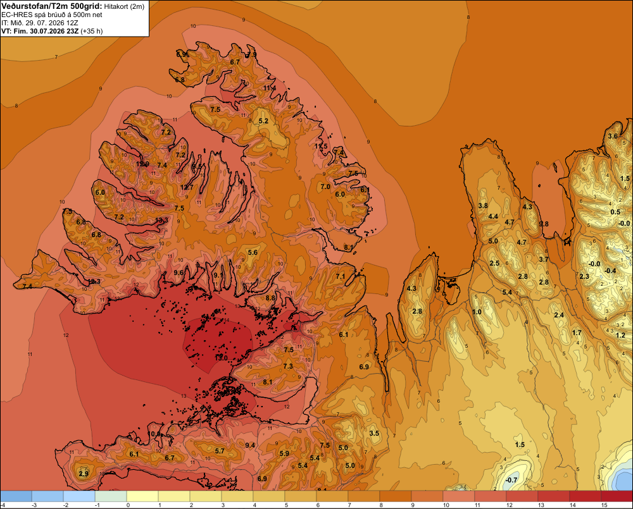Click legend swatch between 4 and 5
The image size is (633, 509).
click(269, 496)
